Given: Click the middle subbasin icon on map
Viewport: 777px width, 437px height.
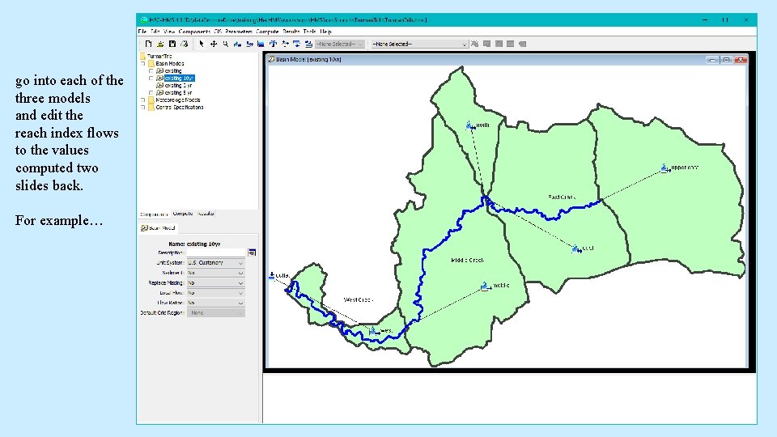Looking at the screenshot, I should 486,286.
